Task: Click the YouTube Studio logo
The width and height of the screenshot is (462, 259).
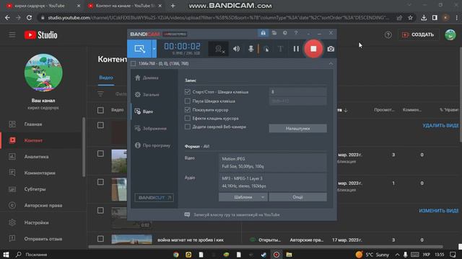Action: (x=41, y=35)
